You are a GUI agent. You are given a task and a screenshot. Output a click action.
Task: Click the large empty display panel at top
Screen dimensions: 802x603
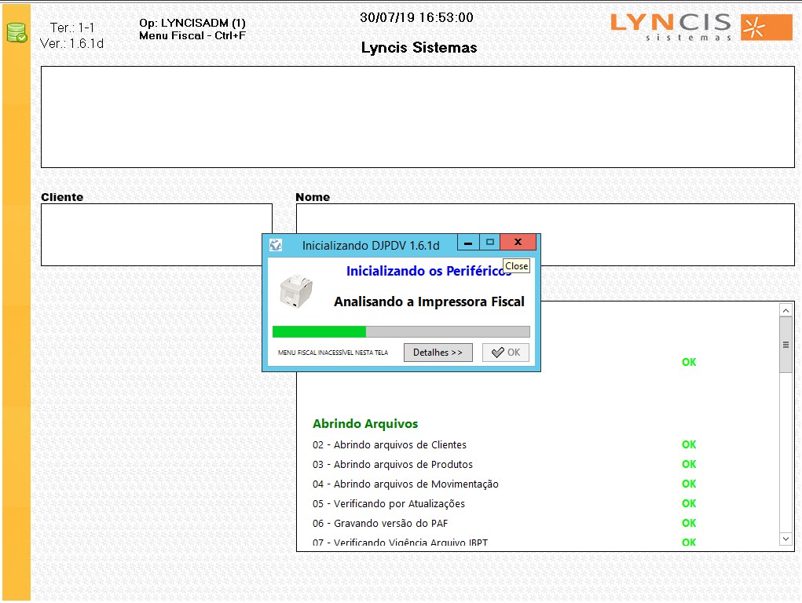pos(417,117)
